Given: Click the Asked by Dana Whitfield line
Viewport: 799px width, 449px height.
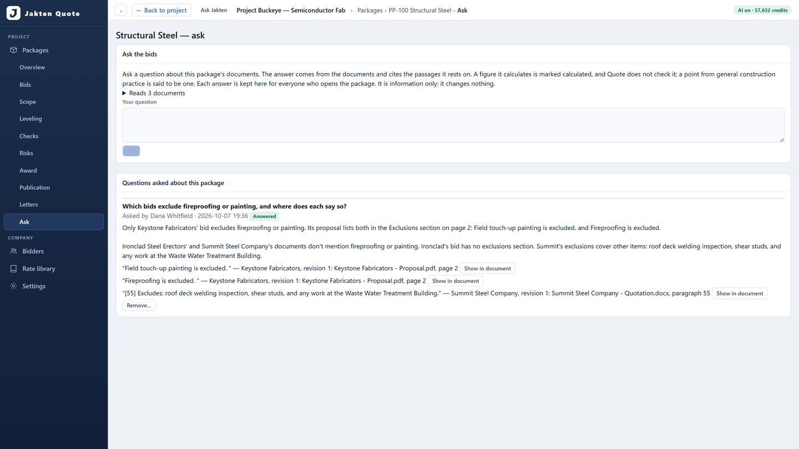Looking at the screenshot, I should (185, 216).
